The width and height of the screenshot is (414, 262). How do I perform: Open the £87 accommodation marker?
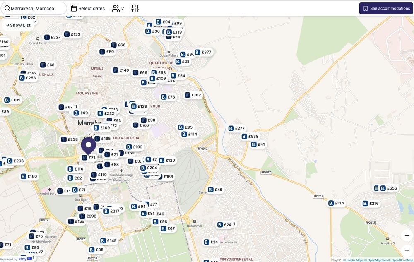point(66,107)
